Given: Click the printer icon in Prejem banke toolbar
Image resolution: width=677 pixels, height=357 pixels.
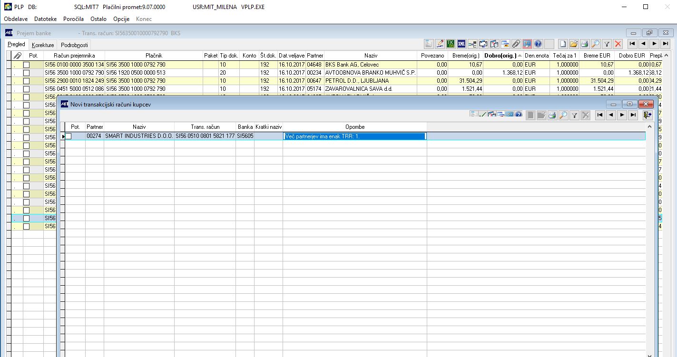Looking at the screenshot, I should [585, 44].
